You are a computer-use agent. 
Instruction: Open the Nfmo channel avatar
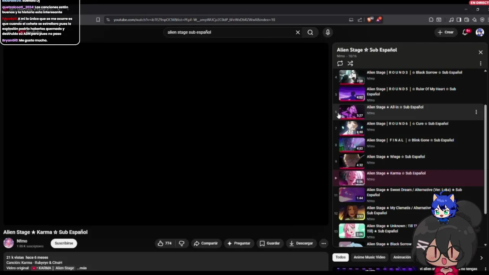pyautogui.click(x=8, y=243)
